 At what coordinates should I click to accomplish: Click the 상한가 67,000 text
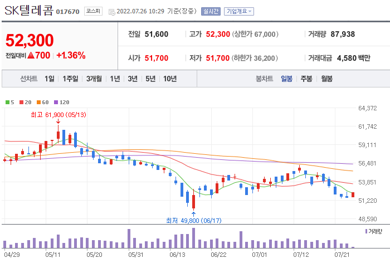[x=255, y=34]
